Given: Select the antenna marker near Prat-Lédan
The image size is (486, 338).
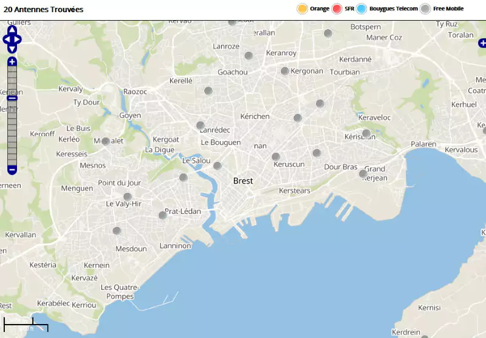Looking at the screenshot, I should pos(163,215).
